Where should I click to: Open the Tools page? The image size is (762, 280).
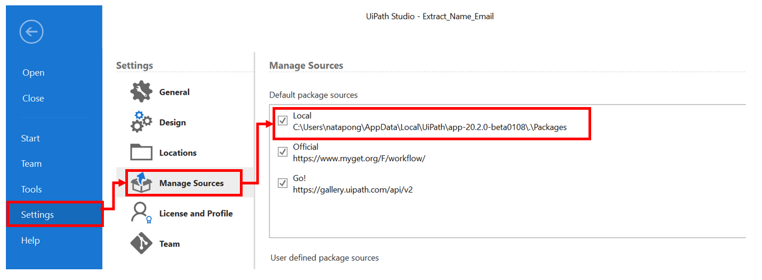(31, 190)
